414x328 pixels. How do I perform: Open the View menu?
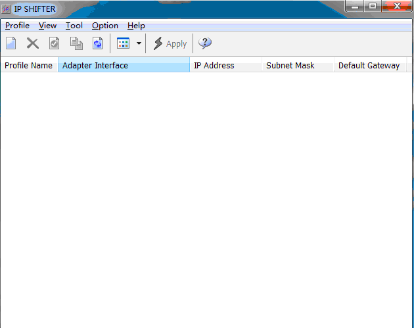click(x=47, y=26)
